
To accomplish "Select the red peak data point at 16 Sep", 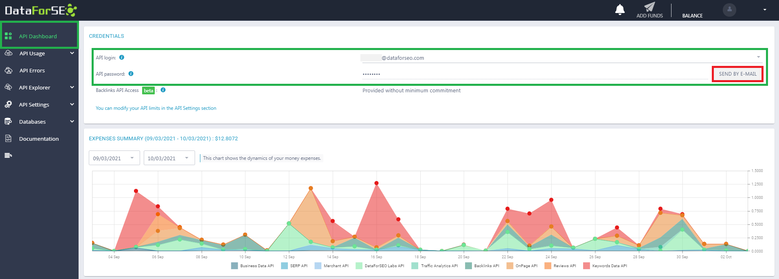I will [376, 183].
